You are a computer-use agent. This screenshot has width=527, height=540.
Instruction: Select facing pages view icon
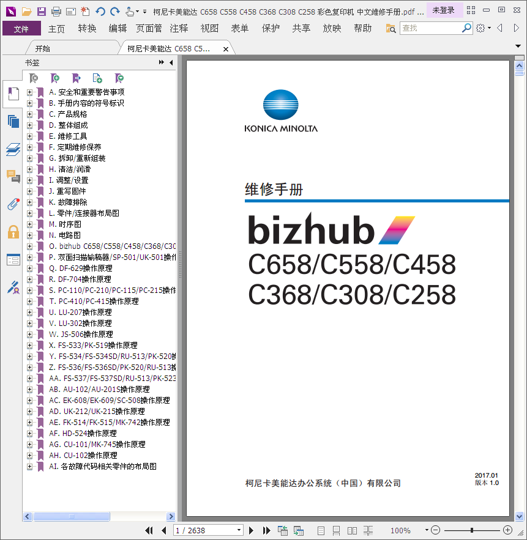coord(353,530)
